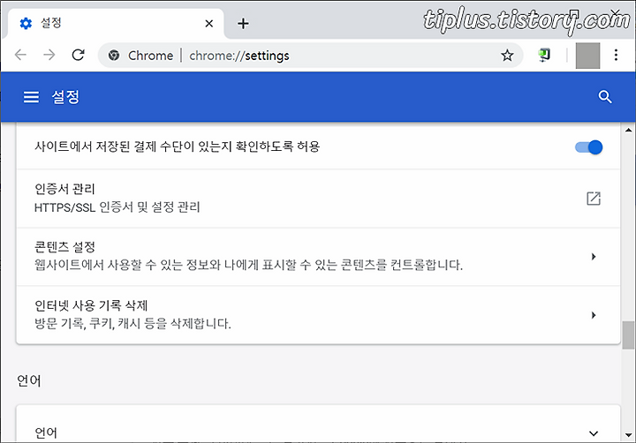This screenshot has width=636, height=443.
Task: Click the green extension icon in toolbar
Action: pyautogui.click(x=544, y=55)
